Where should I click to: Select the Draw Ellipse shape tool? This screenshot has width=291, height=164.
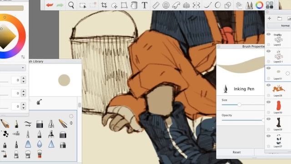pyautogui.click(x=217, y=5)
